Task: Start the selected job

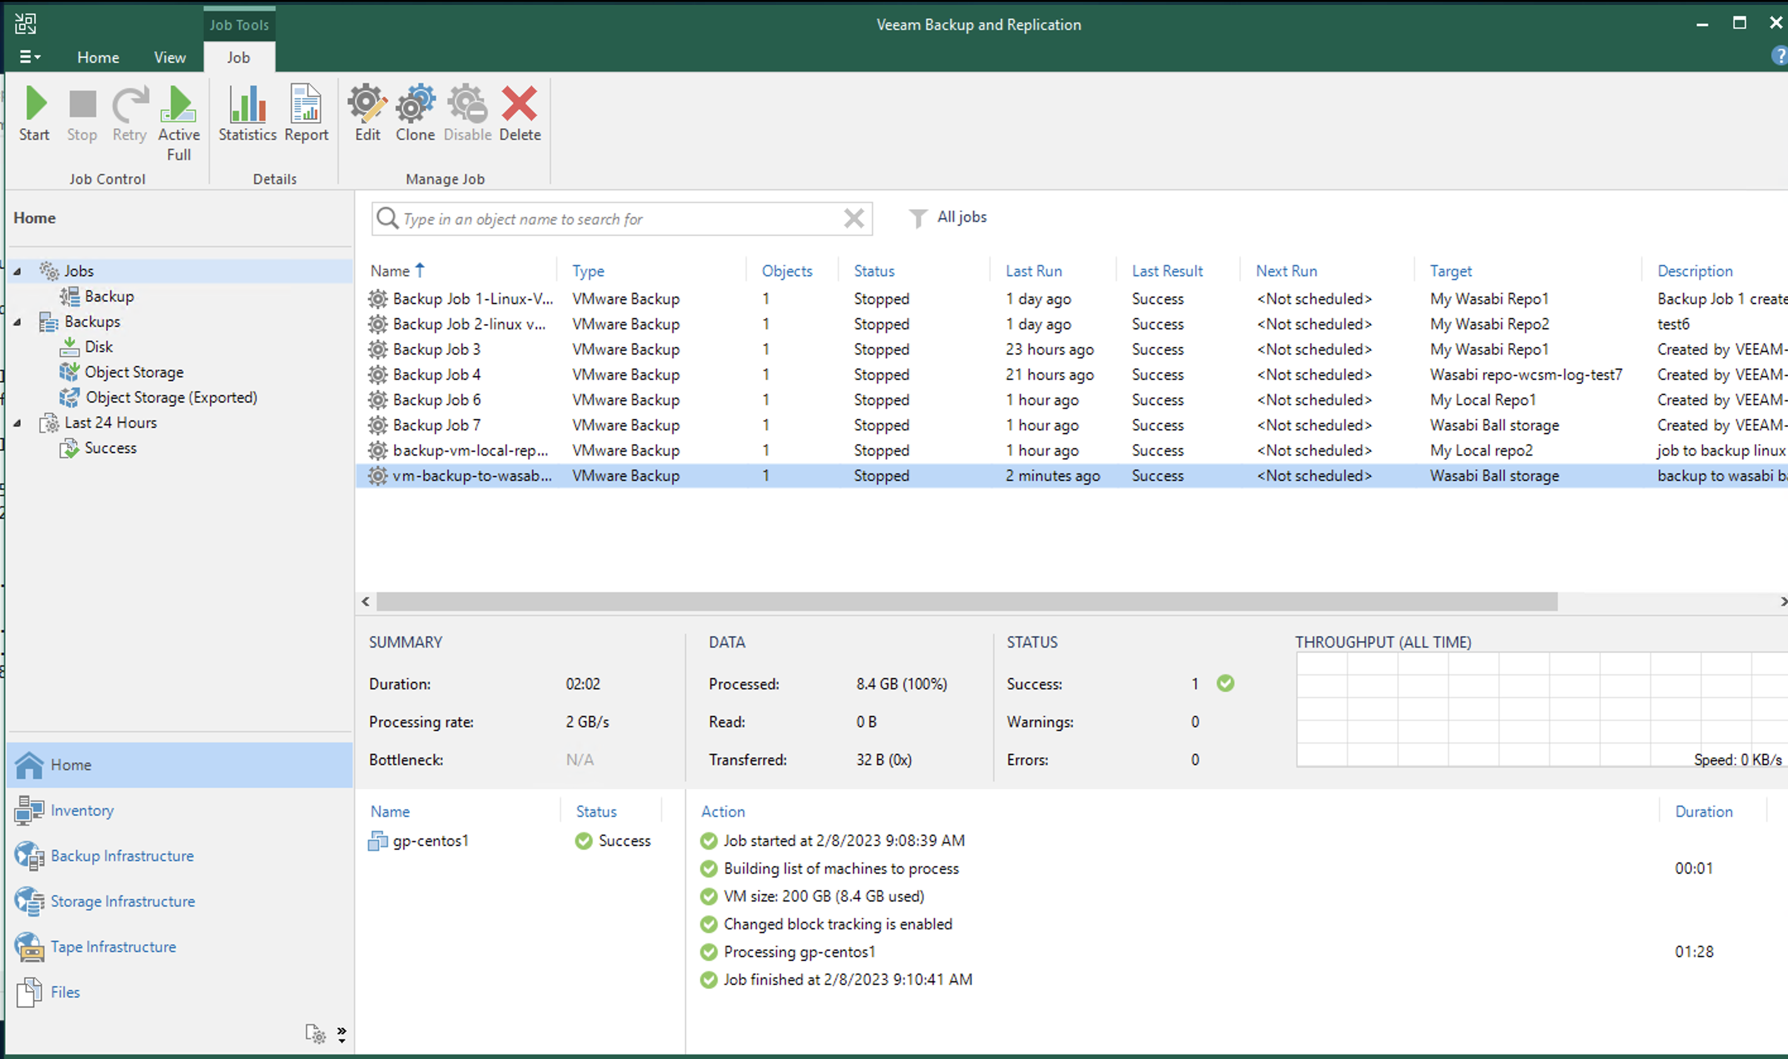Action: (x=34, y=114)
